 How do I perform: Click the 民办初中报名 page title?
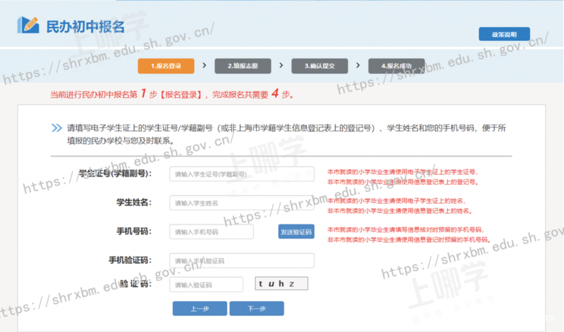[85, 26]
